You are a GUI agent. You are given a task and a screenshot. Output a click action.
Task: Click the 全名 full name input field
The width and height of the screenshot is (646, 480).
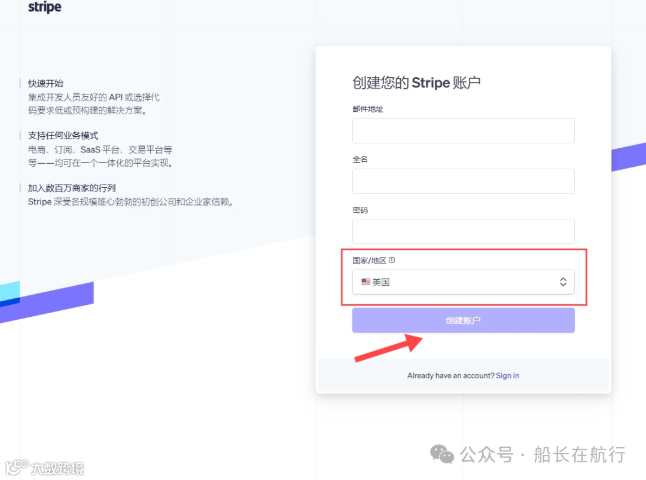point(463,181)
